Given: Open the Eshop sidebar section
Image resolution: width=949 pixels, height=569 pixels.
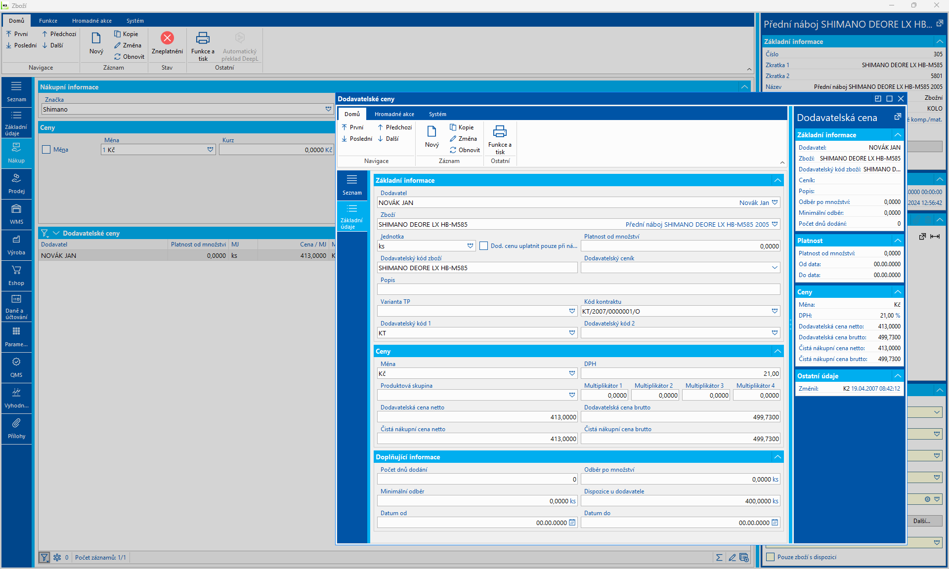Looking at the screenshot, I should pos(16,276).
